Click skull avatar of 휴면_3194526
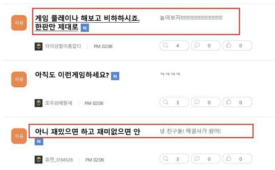 tap(39, 160)
